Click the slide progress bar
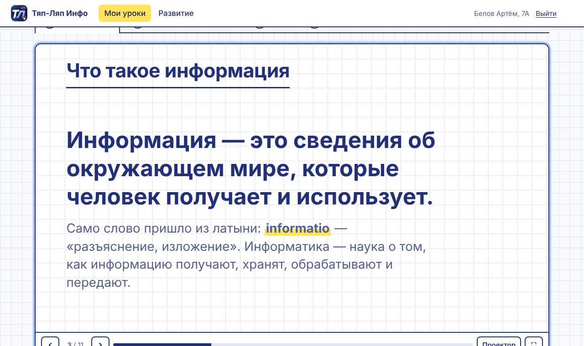The image size is (584, 346). [293, 345]
